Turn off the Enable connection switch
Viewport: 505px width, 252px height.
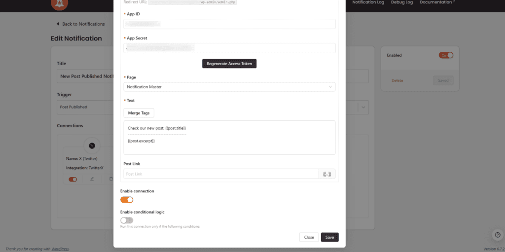tap(127, 200)
